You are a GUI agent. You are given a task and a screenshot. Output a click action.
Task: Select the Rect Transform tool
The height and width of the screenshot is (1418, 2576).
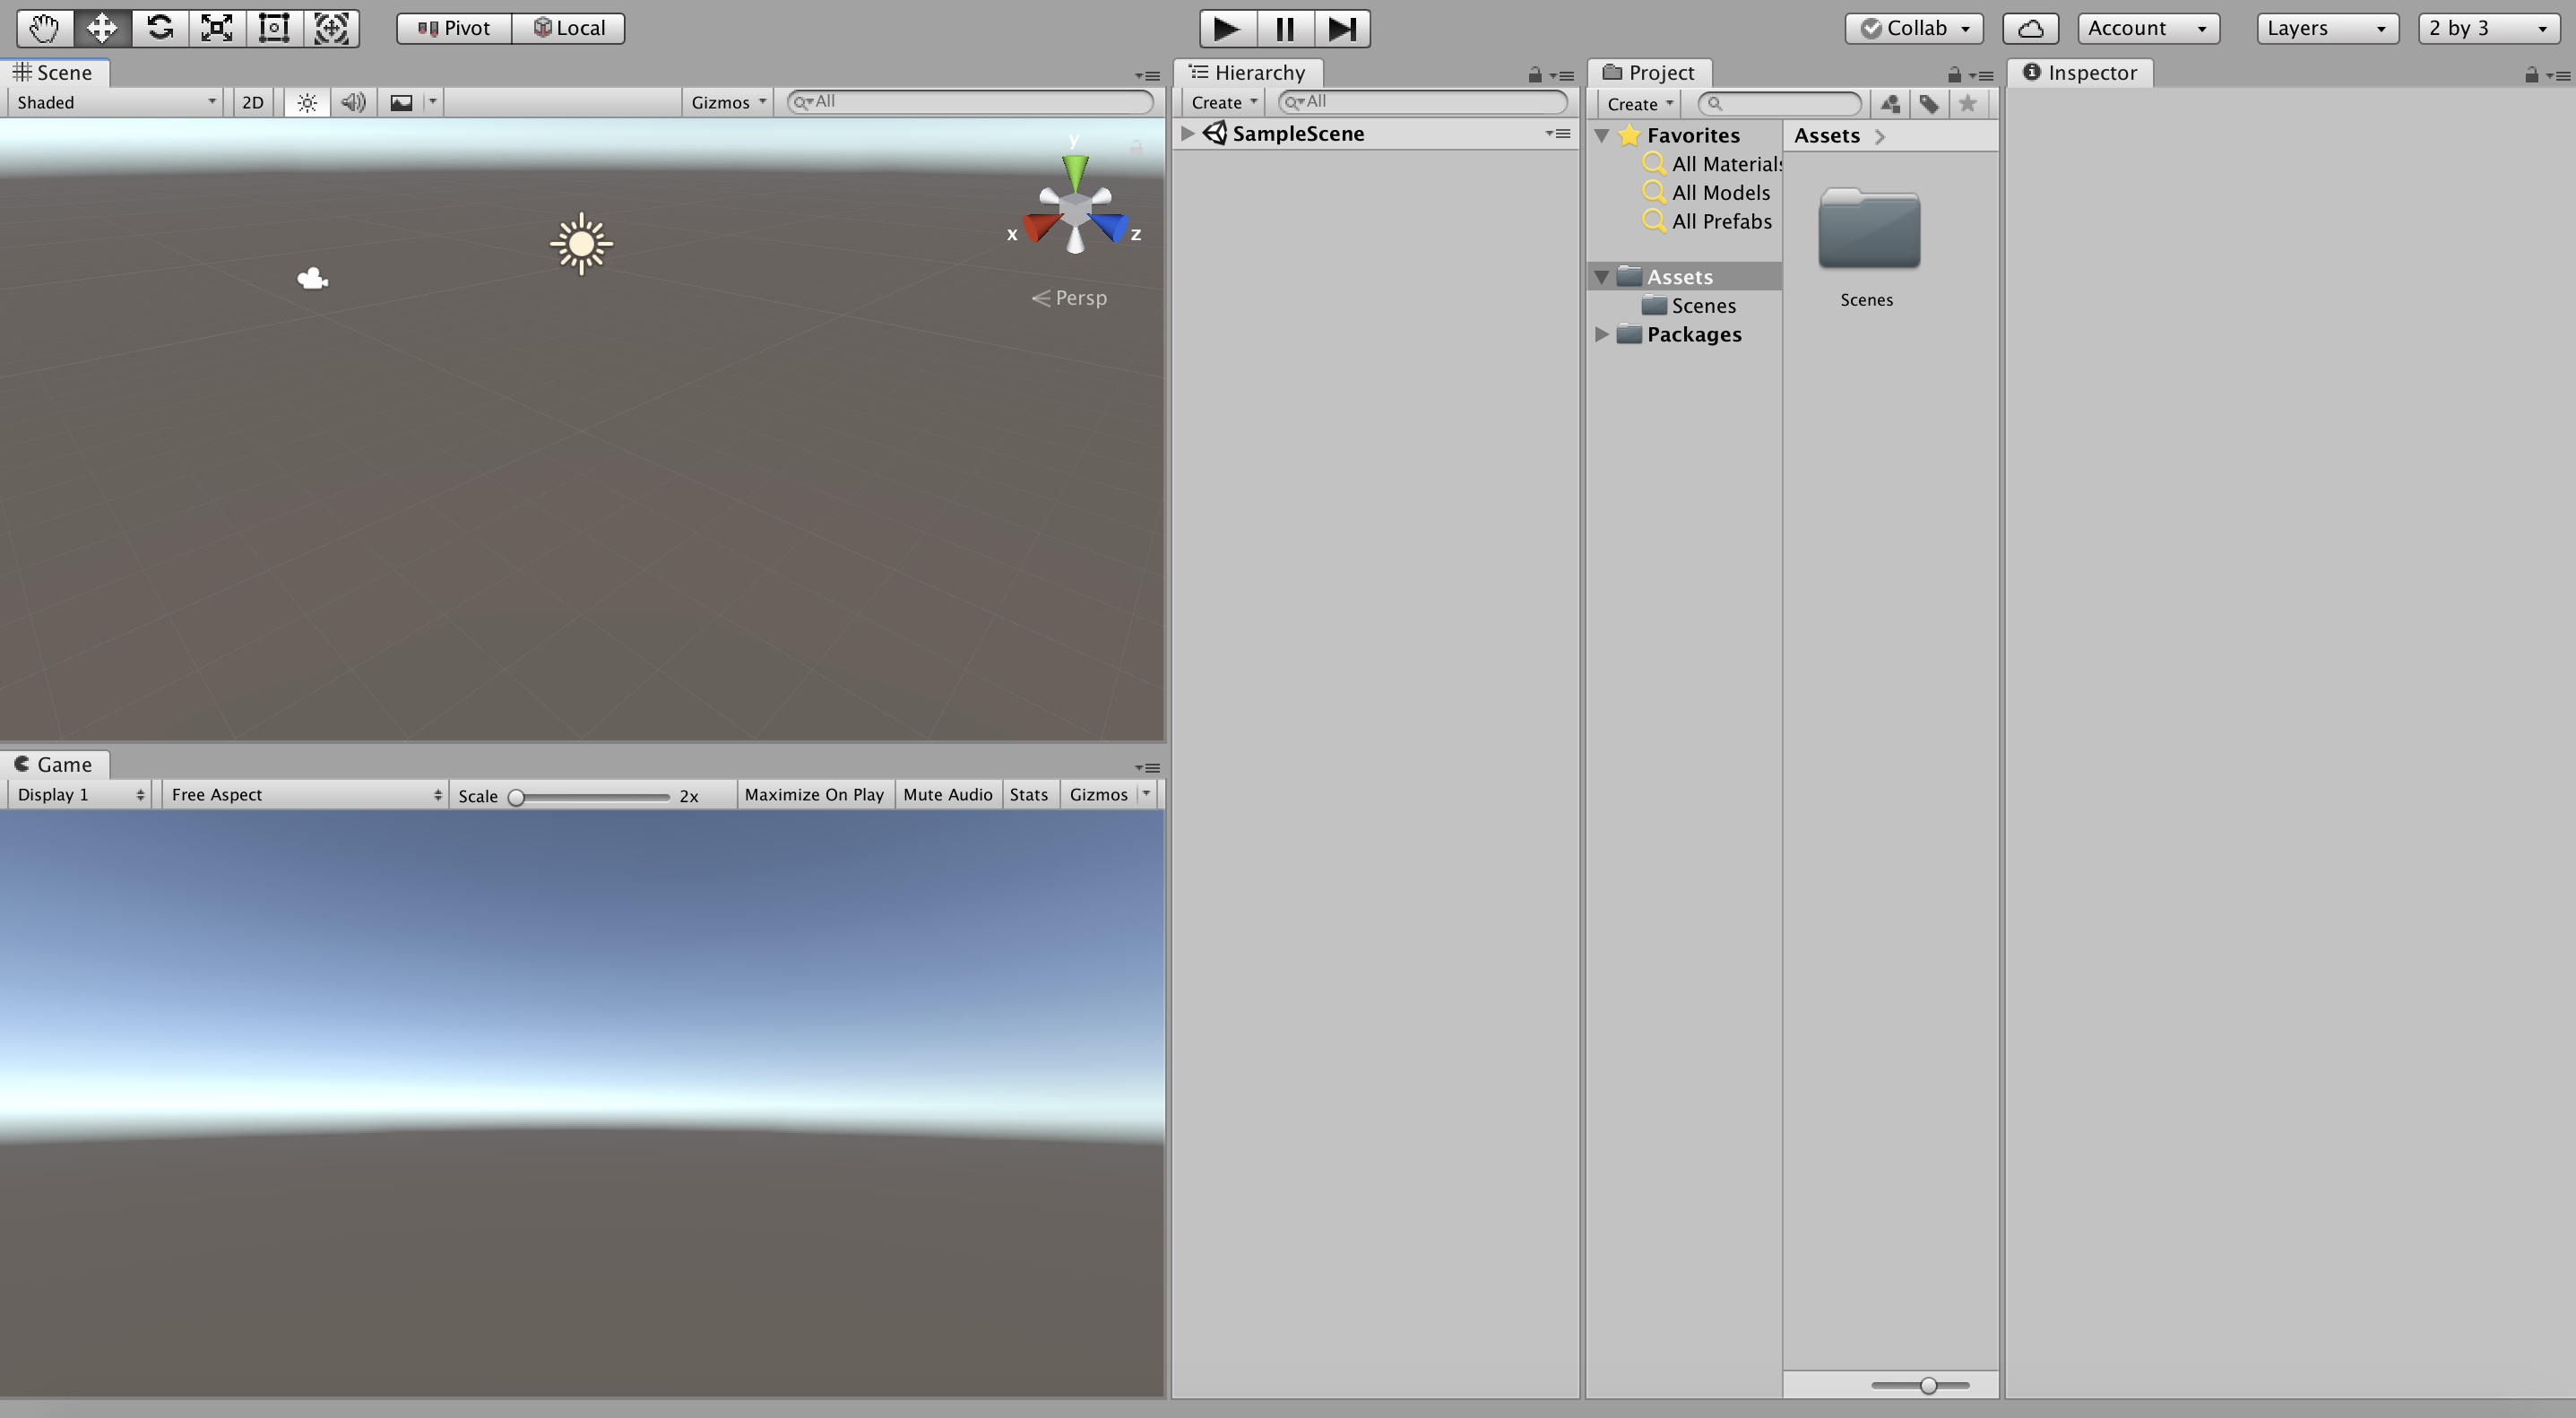pyautogui.click(x=274, y=28)
